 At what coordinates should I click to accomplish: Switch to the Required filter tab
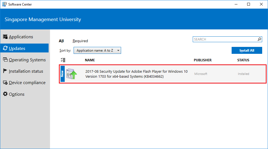click(x=80, y=41)
